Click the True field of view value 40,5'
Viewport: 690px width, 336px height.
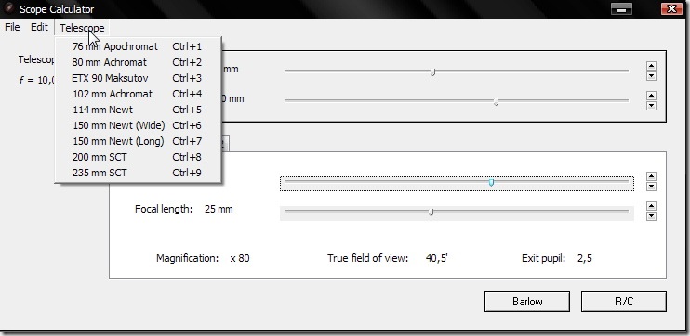click(x=436, y=258)
